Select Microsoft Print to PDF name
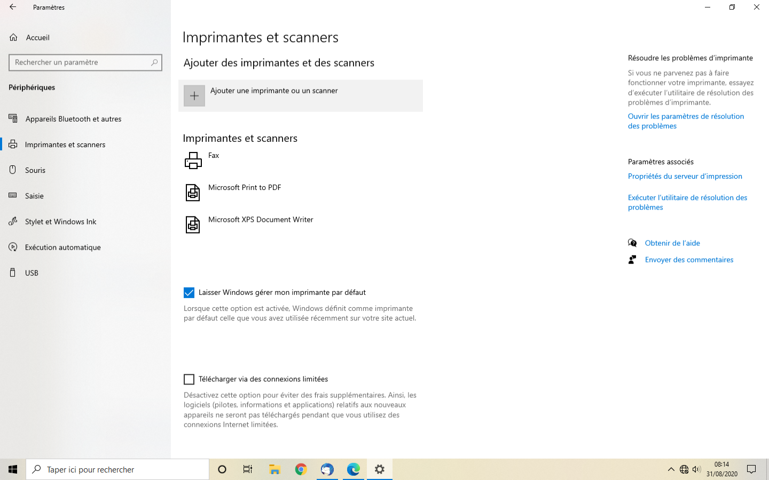 (245, 187)
